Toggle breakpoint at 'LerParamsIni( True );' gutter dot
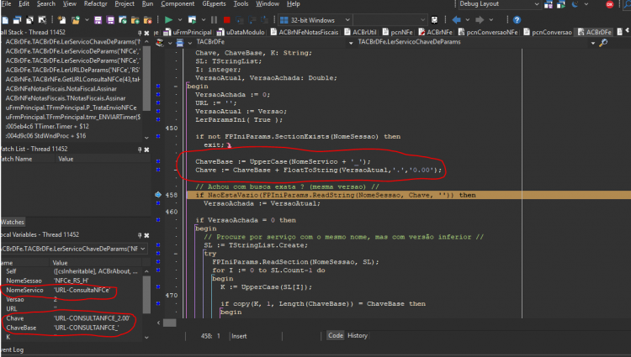 tap(158, 119)
